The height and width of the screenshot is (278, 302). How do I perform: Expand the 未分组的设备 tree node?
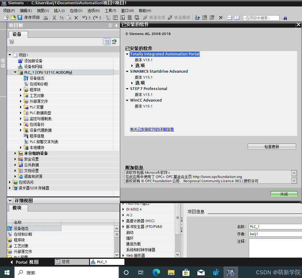15,153
